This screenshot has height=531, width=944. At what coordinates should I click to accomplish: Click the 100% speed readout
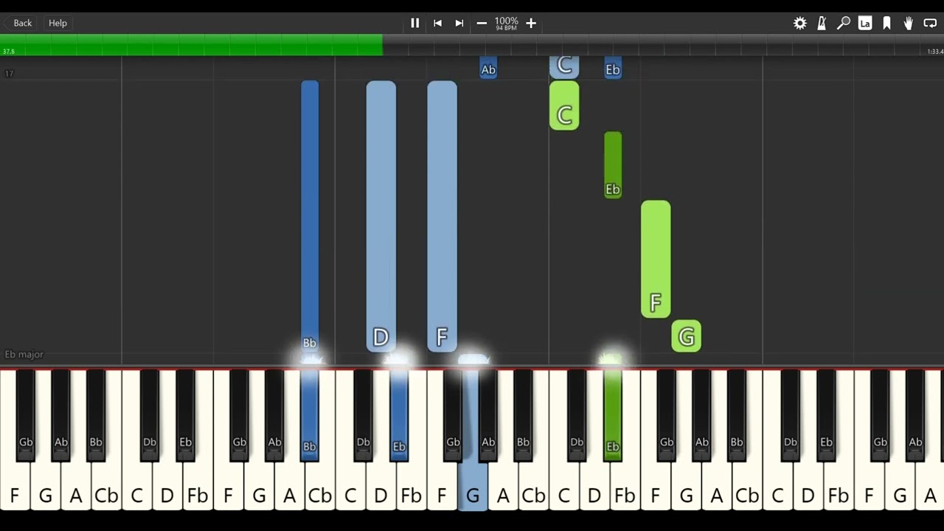pyautogui.click(x=506, y=21)
